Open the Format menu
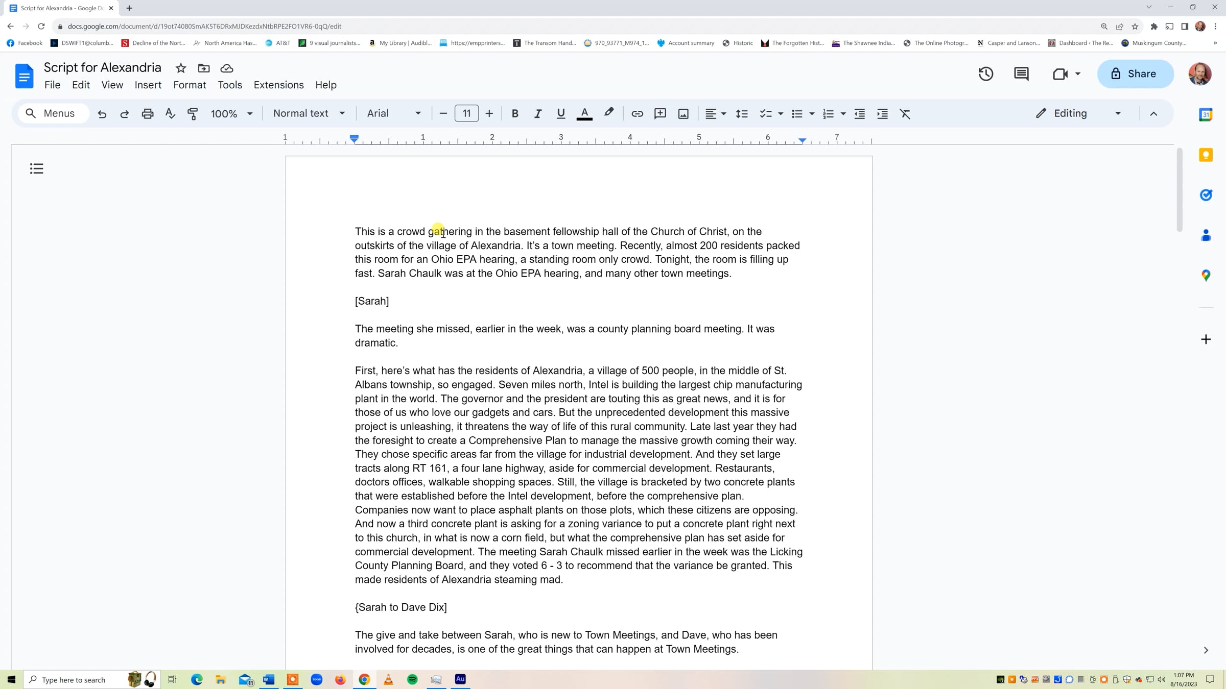Image resolution: width=1226 pixels, height=689 pixels. tap(189, 85)
